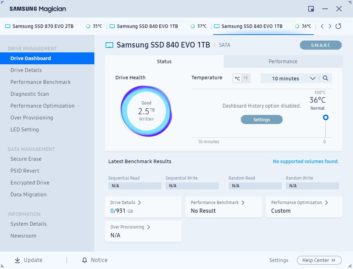Open Drive Dashboard in sidebar
The width and height of the screenshot is (353, 269).
47,58
